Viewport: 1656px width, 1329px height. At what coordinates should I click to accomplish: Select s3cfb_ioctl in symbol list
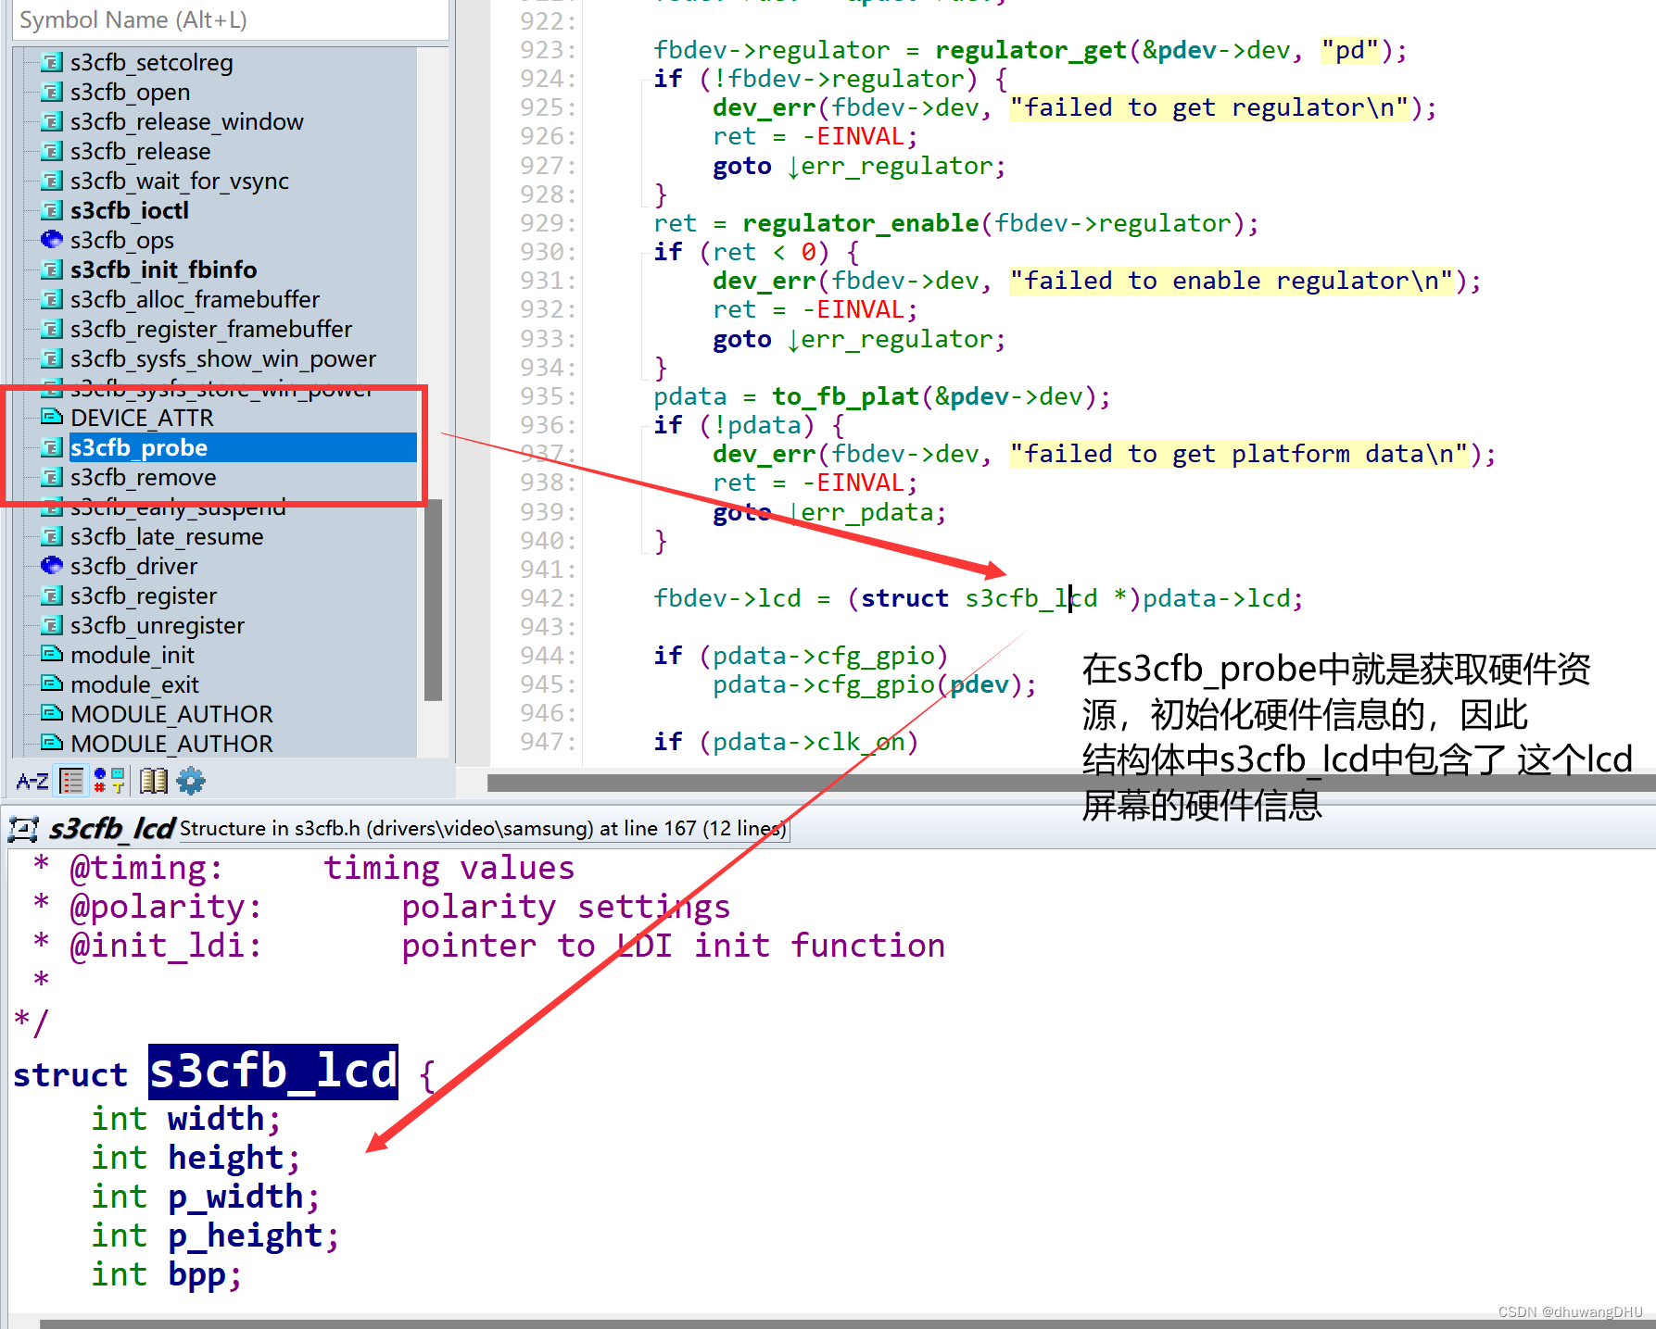(129, 211)
